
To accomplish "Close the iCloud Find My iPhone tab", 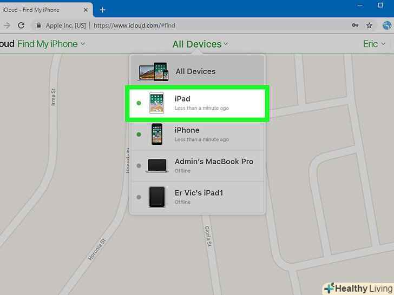I will 86,10.
